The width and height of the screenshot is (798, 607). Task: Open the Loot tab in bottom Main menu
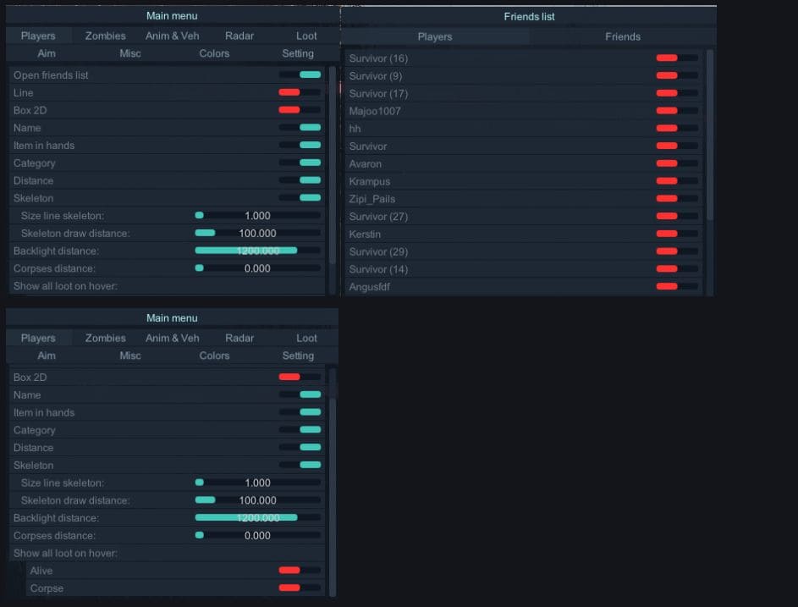click(x=306, y=338)
